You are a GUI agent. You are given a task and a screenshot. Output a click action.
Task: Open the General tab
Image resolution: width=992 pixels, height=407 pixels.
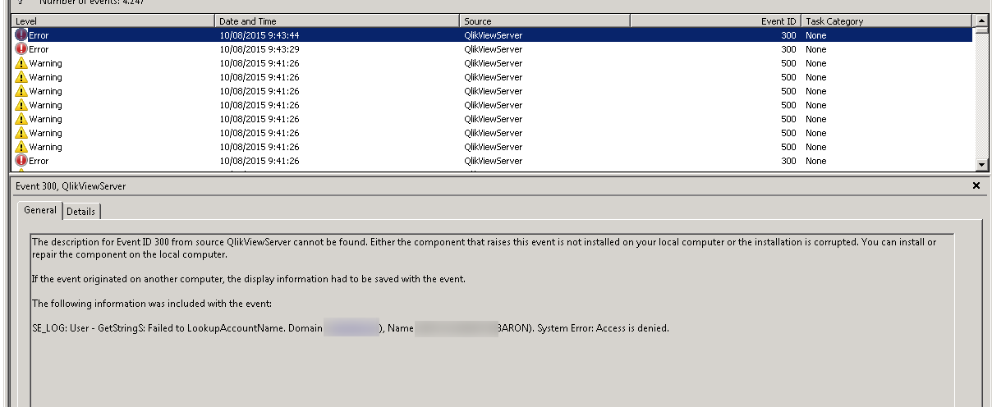coord(40,210)
